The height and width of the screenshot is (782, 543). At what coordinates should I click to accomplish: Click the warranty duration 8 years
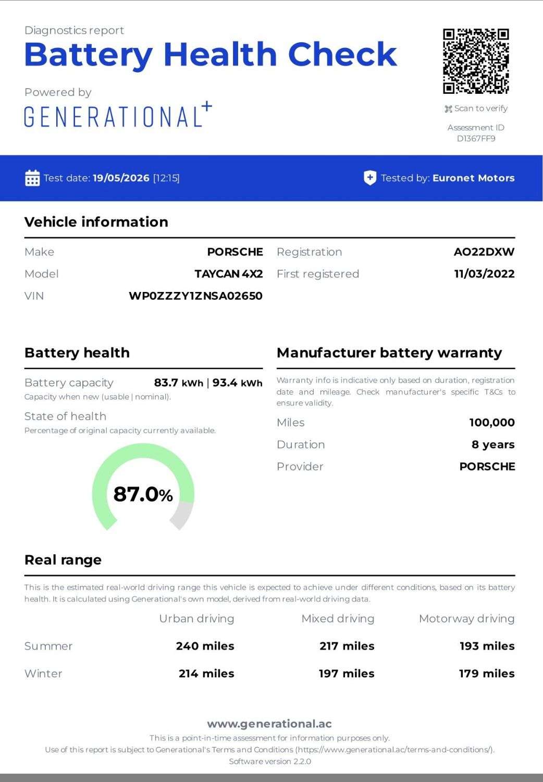click(x=493, y=445)
